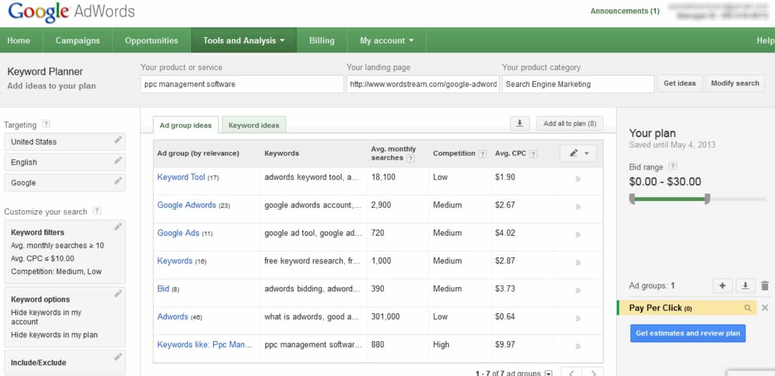Open rows-per-page dropdown near pagination
Image resolution: width=775 pixels, height=376 pixels.
click(x=548, y=373)
